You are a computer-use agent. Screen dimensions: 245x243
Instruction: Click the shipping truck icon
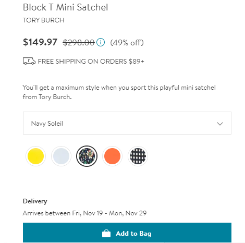(29, 61)
